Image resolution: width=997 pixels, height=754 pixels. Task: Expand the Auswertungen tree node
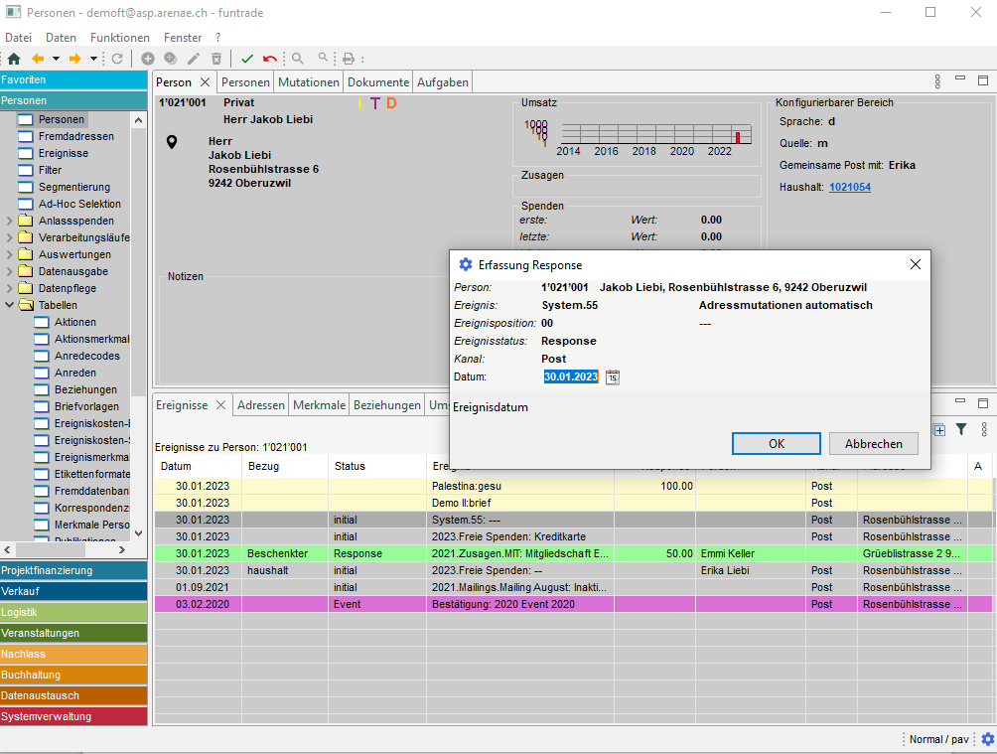click(10, 254)
